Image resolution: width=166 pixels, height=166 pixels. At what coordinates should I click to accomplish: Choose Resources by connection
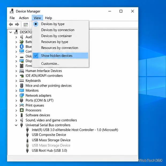61,48
